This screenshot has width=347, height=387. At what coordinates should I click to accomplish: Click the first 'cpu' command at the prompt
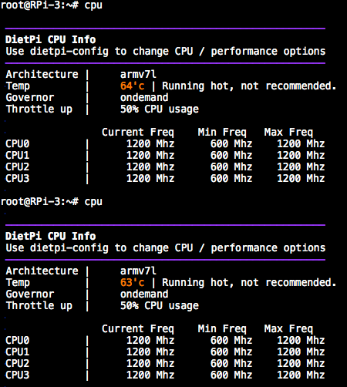tap(93, 5)
